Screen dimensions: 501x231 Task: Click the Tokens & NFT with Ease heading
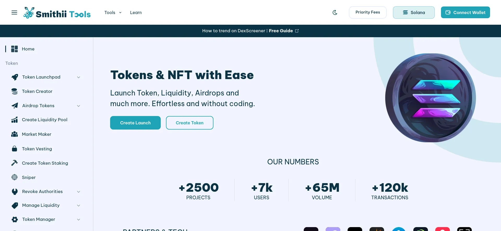coord(182,75)
